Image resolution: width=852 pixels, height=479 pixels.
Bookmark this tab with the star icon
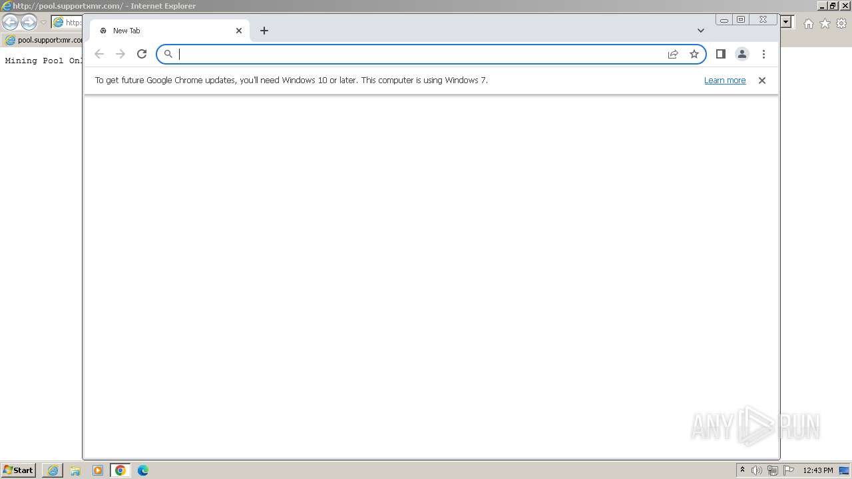pos(694,54)
